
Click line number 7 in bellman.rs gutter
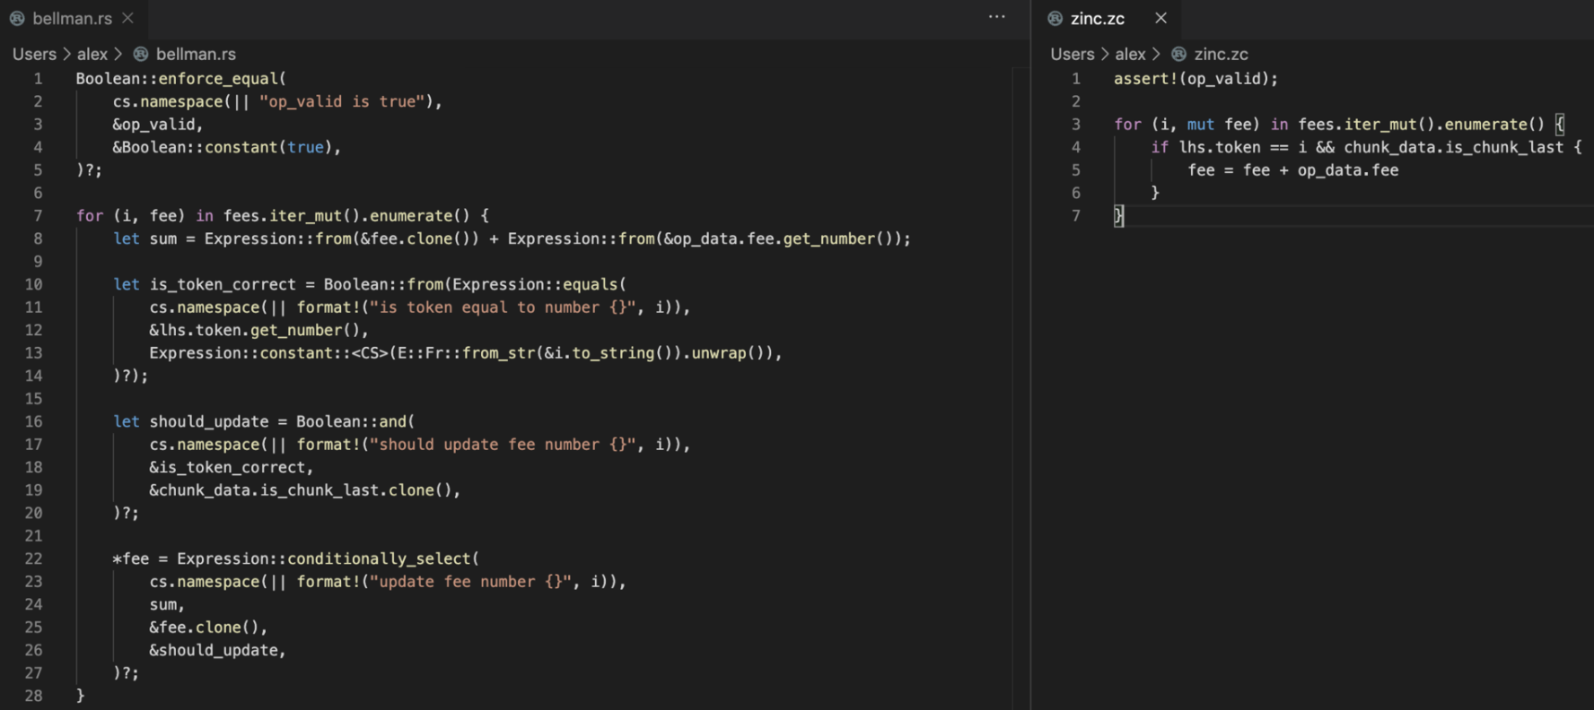pyautogui.click(x=38, y=216)
